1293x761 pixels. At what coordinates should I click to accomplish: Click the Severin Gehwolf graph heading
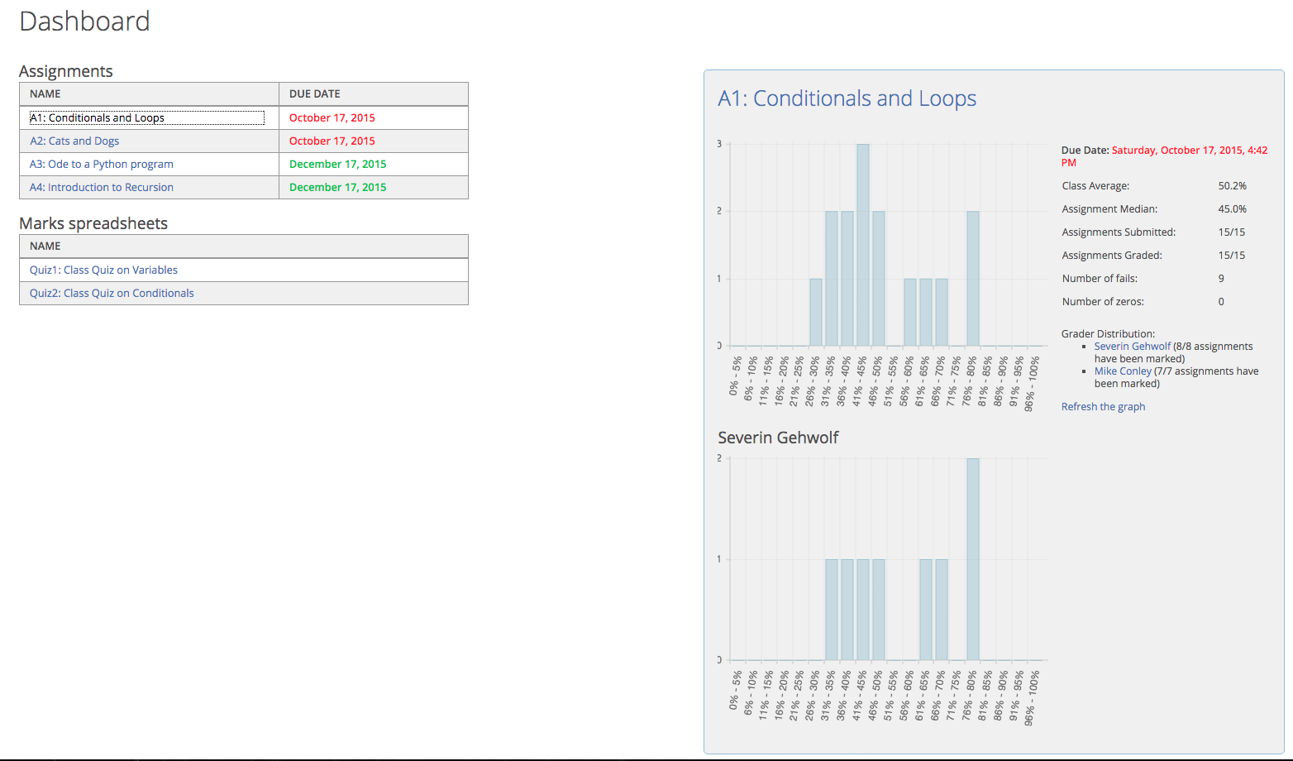778,438
